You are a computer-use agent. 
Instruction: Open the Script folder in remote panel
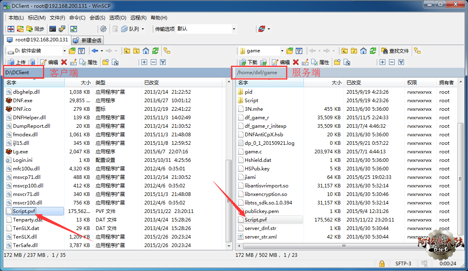coord(251,100)
